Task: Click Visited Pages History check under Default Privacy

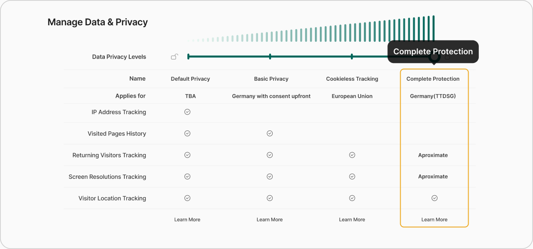Action: point(187,133)
